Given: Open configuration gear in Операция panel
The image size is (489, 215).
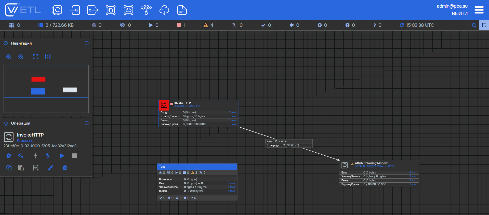Looking at the screenshot, I should coord(9,156).
